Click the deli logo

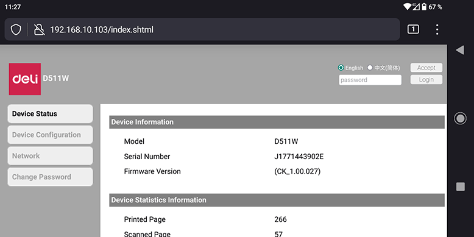[x=25, y=79]
